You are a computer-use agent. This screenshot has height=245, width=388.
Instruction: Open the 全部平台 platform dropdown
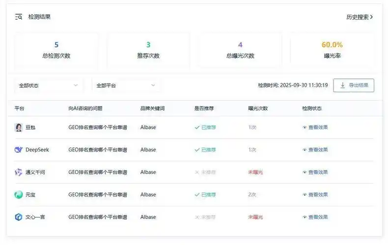[126, 85]
